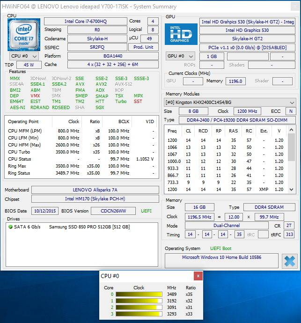Click the CPU Turbo operating point row
Image resolution: width=301 pixels, height=323 pixels.
[81, 152]
